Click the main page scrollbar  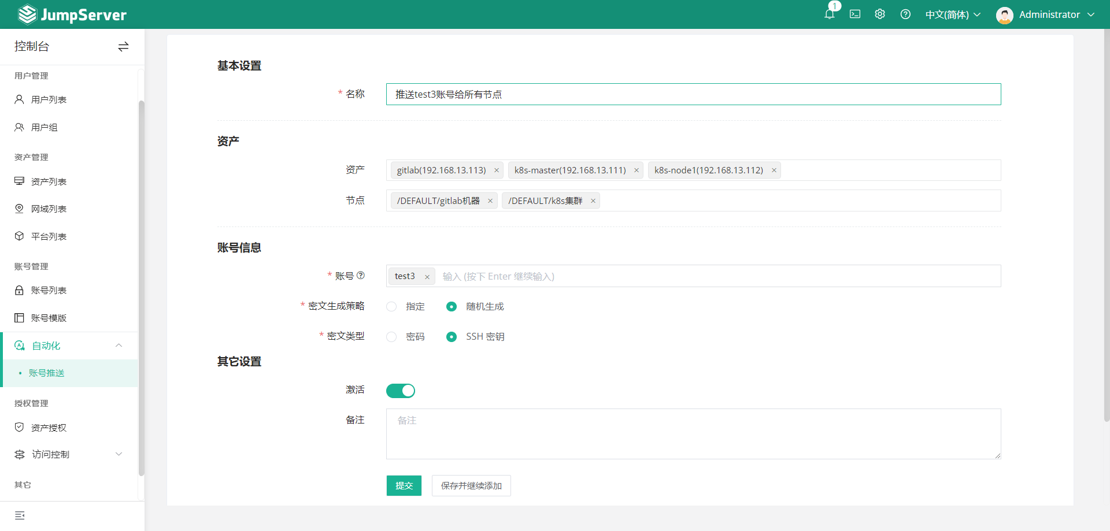pos(1107,225)
